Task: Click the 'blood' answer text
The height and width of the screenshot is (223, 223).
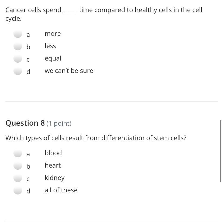Action: [53, 153]
